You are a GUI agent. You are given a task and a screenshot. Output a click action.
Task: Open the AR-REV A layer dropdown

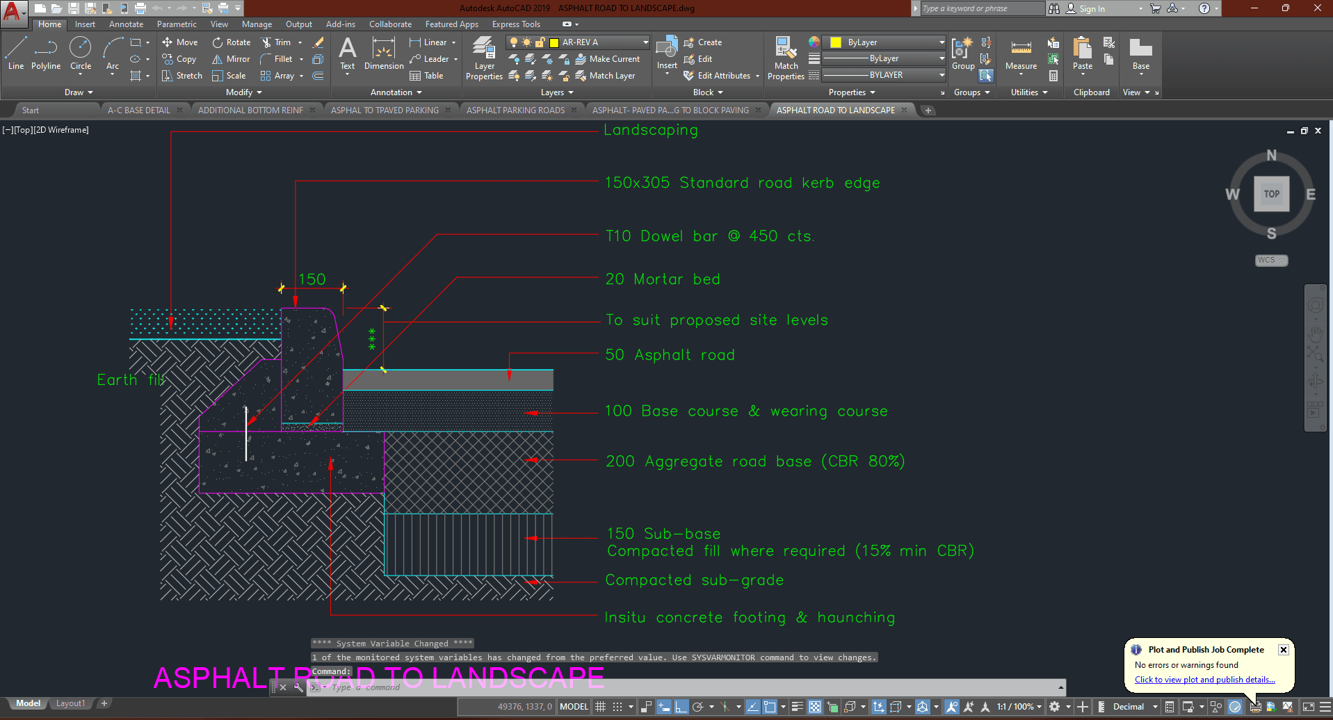(645, 42)
